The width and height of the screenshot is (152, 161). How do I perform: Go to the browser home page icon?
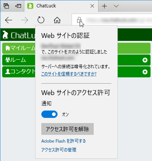pos(57,20)
